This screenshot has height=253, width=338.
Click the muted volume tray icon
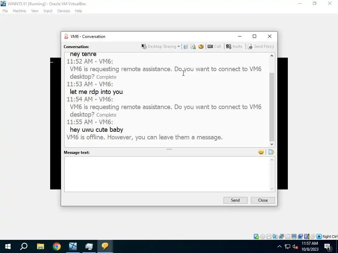295,246
